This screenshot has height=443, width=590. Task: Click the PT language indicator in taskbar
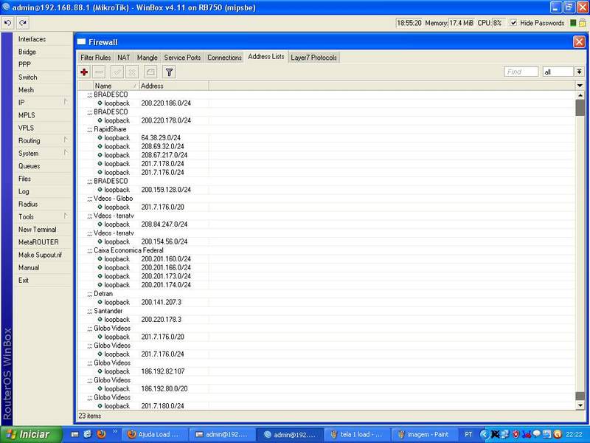pos(468,434)
